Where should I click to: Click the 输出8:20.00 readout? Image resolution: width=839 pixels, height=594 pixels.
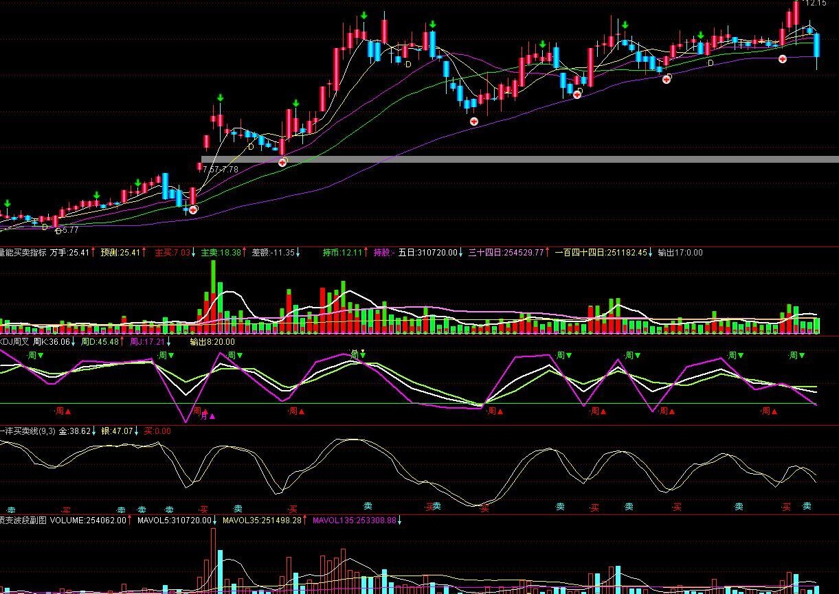tap(212, 342)
